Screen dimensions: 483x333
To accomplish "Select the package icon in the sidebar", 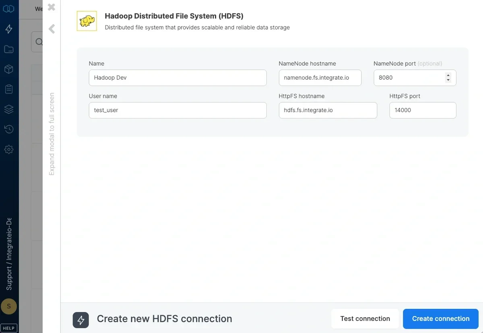I will (x=9, y=69).
